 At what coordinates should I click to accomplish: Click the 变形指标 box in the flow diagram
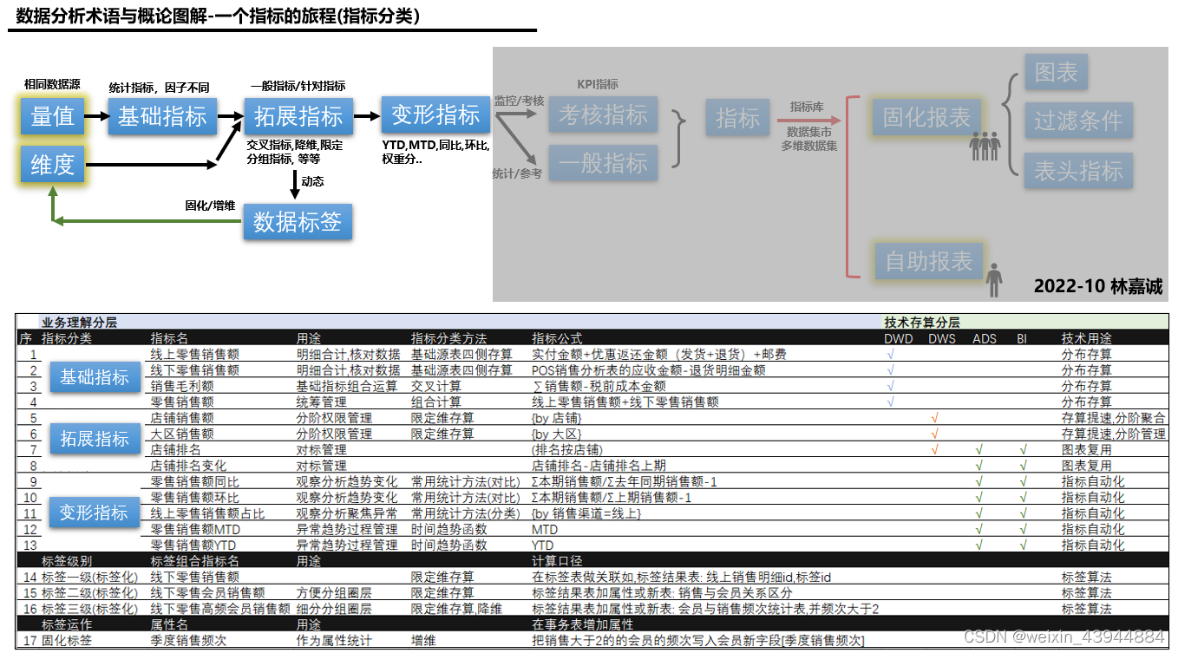tap(435, 115)
